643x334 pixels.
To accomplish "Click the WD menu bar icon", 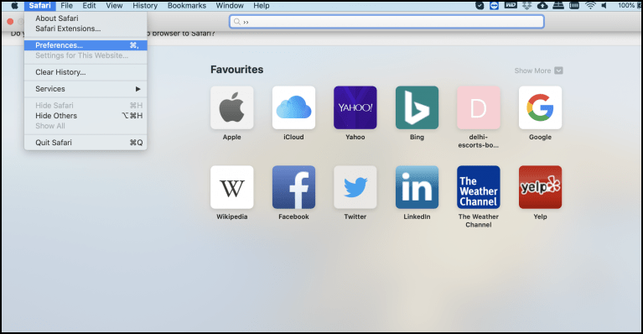I will point(511,5).
